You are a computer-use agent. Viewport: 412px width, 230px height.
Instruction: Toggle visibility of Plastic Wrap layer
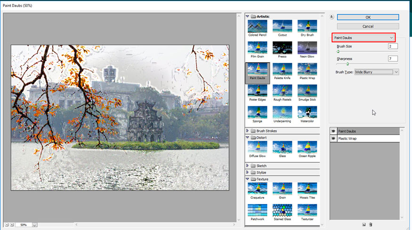tap(333, 139)
